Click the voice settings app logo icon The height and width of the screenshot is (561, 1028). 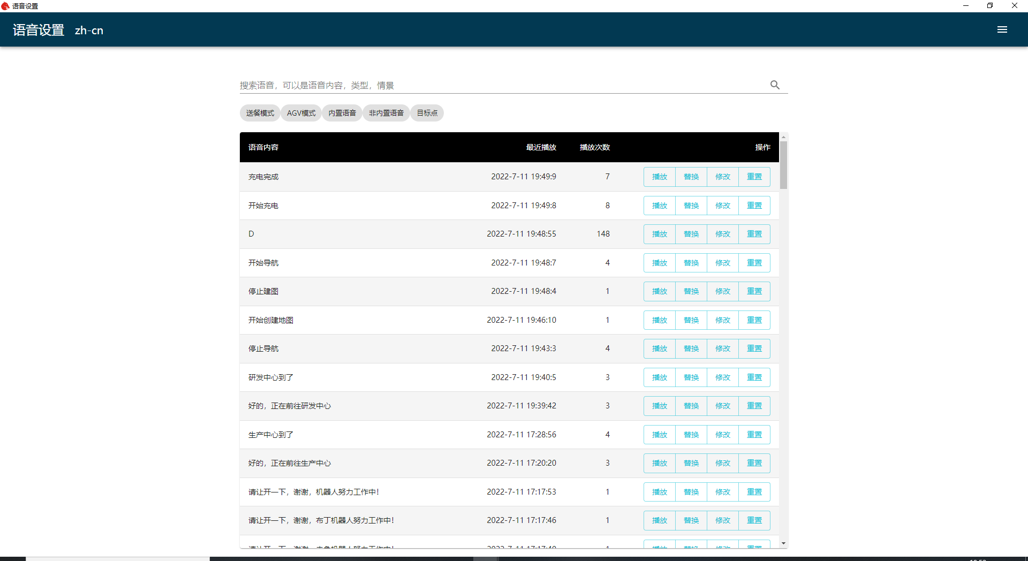[x=5, y=6]
